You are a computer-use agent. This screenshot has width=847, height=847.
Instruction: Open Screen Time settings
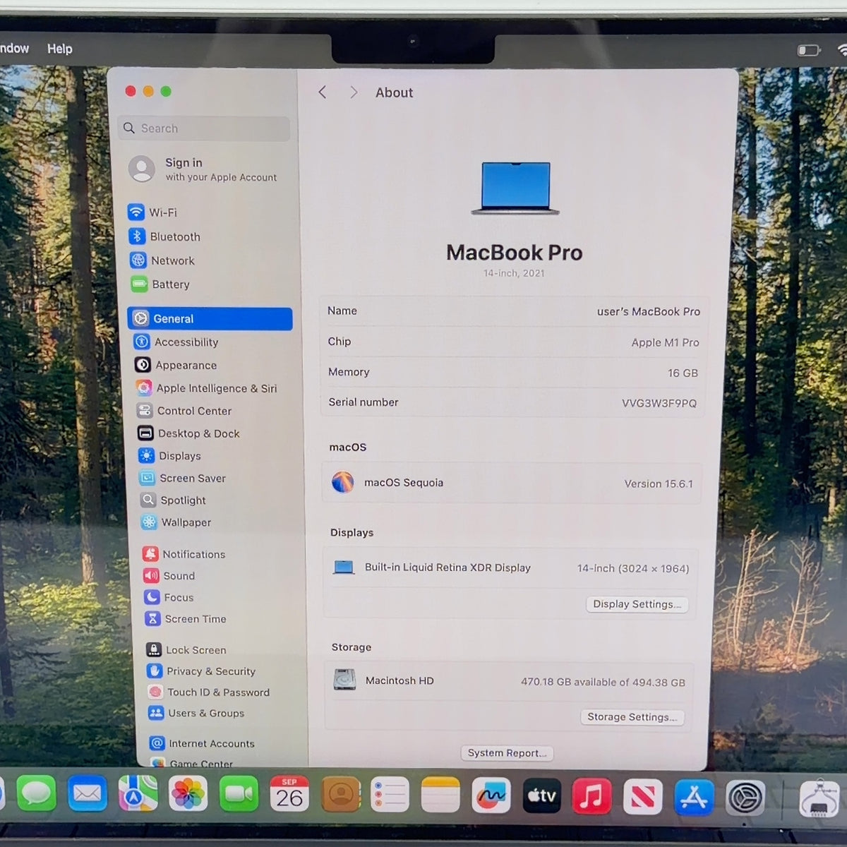click(185, 619)
